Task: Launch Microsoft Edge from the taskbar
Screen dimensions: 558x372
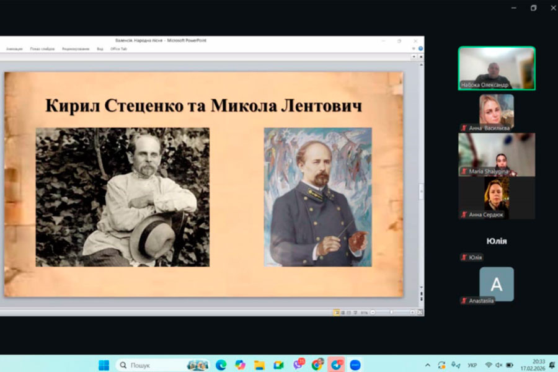Action: [221, 365]
